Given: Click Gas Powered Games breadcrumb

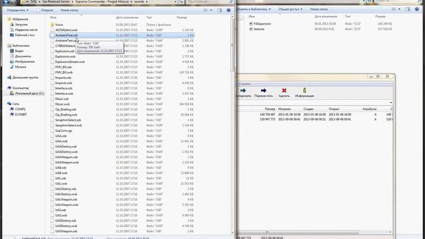Looking at the screenshot, I should (55, 1).
